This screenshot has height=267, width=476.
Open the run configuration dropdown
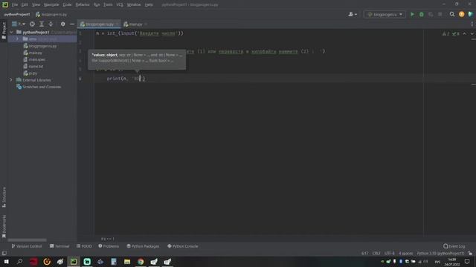point(385,14)
